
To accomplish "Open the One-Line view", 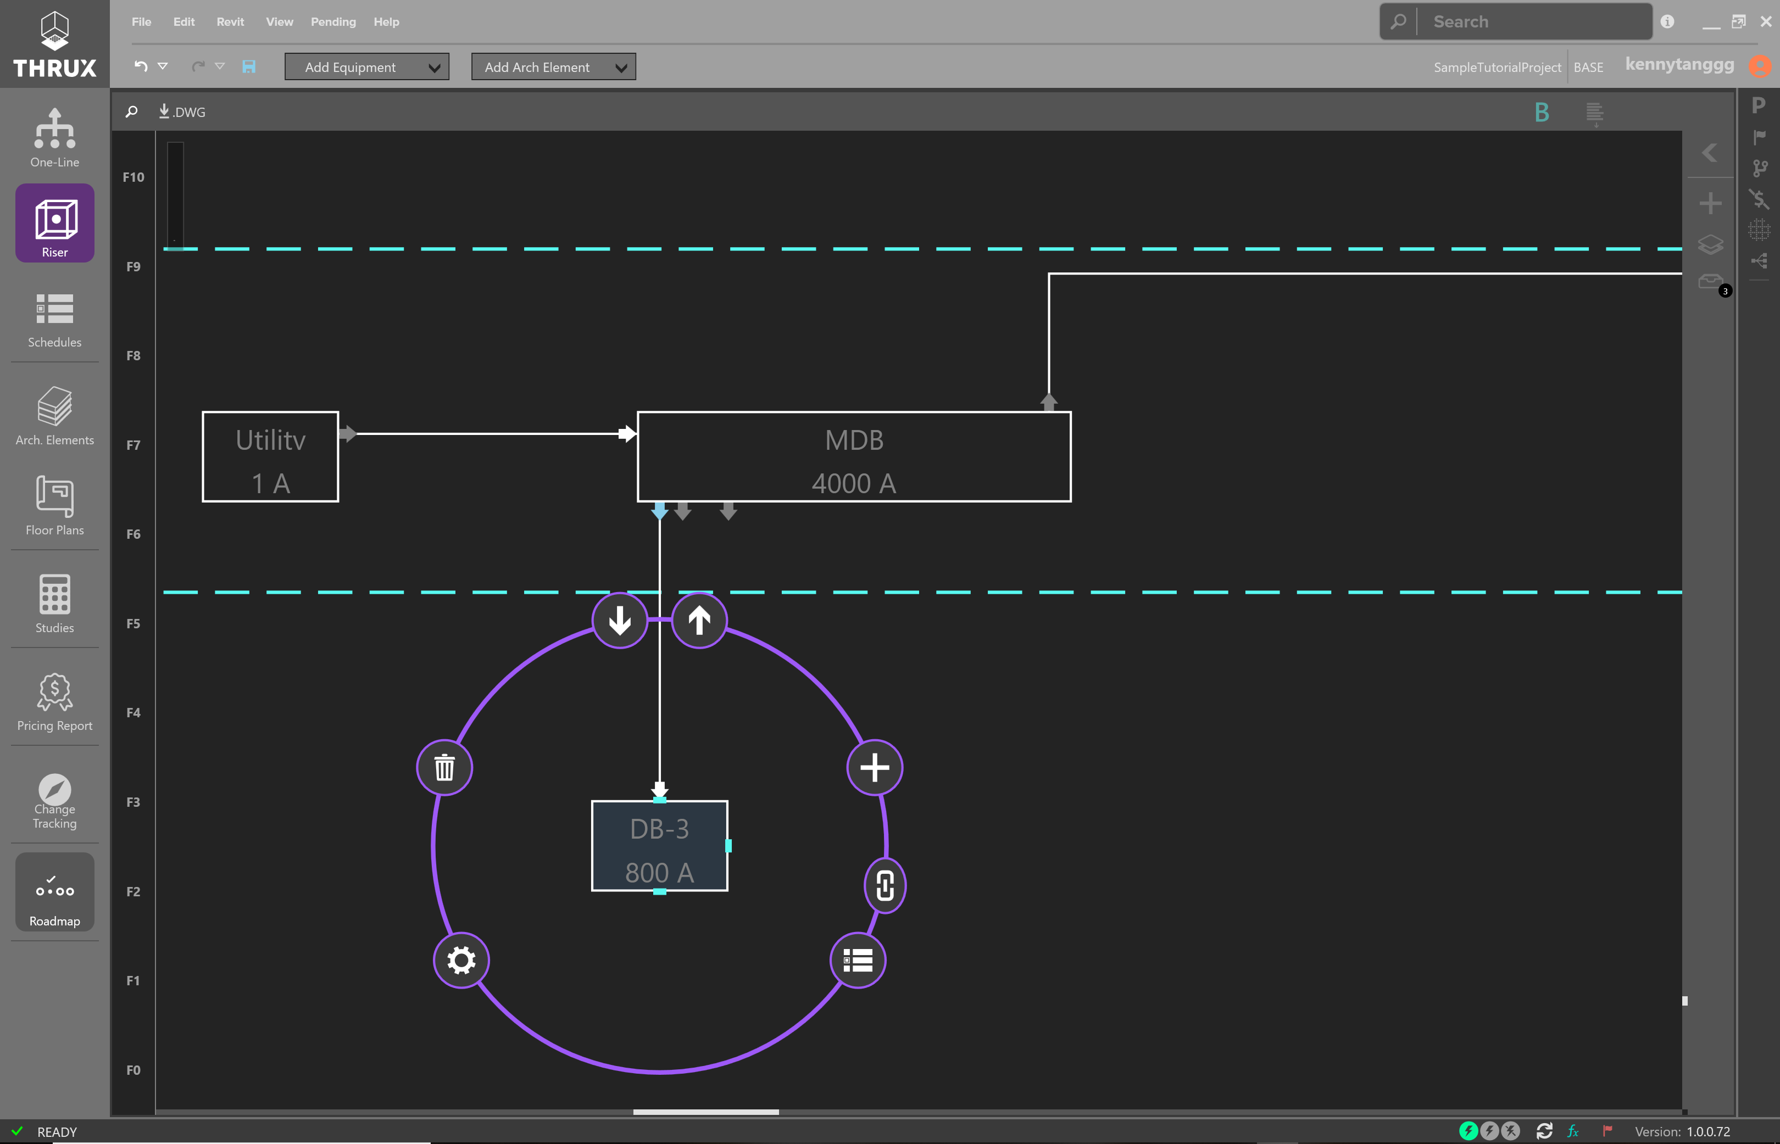I will tap(54, 138).
